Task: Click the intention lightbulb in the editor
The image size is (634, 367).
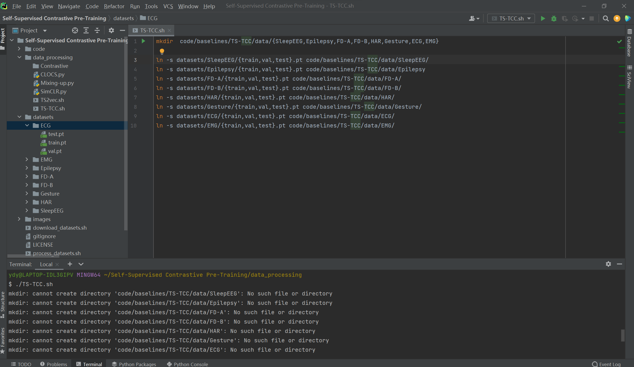Action: (x=162, y=51)
